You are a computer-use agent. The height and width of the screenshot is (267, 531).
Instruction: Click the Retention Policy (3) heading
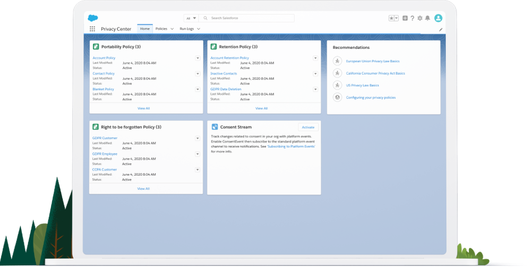pyautogui.click(x=238, y=47)
